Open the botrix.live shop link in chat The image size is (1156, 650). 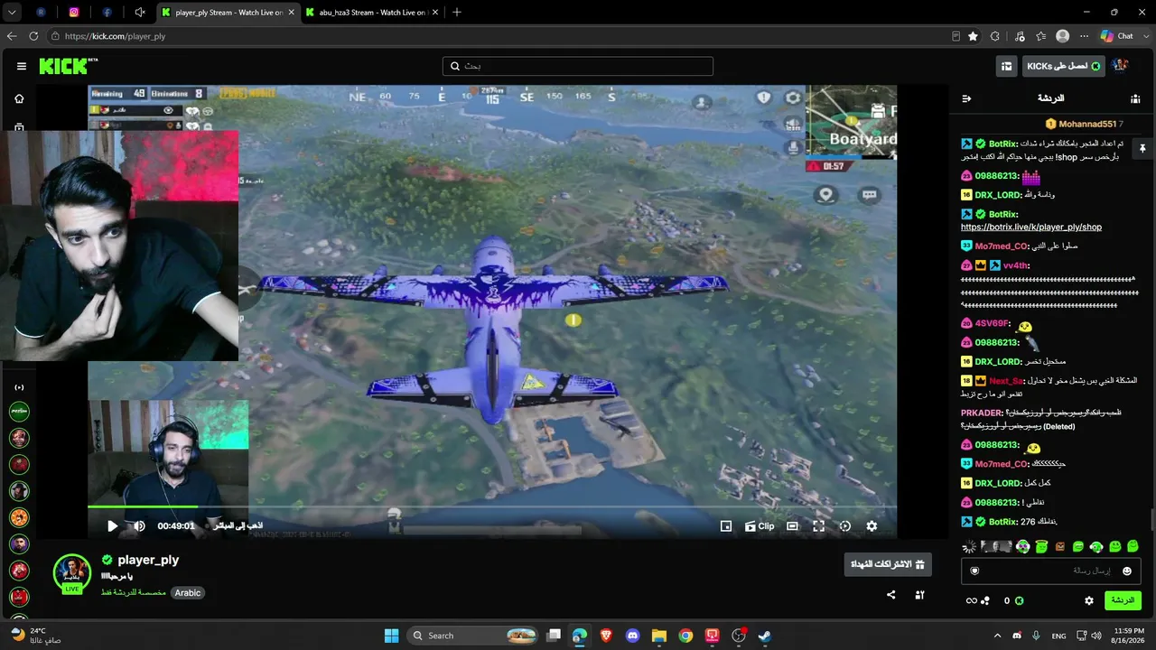pos(1031,227)
